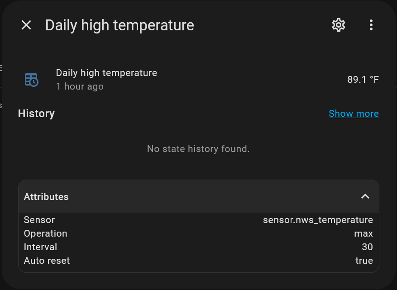Click the Daily high temperature dialog title
The height and width of the screenshot is (290, 397).
(119, 25)
